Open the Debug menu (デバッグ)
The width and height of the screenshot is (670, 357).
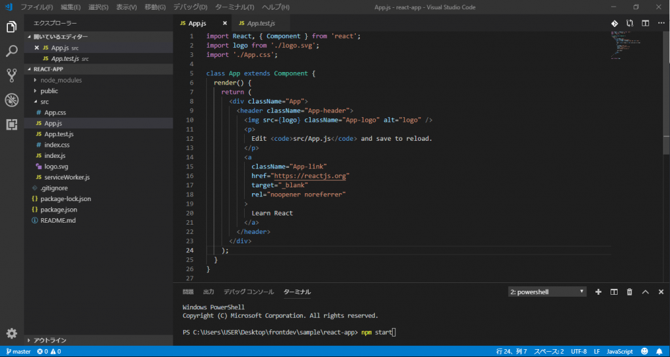pyautogui.click(x=190, y=7)
